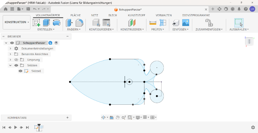Jump to timeline start

point(4,127)
